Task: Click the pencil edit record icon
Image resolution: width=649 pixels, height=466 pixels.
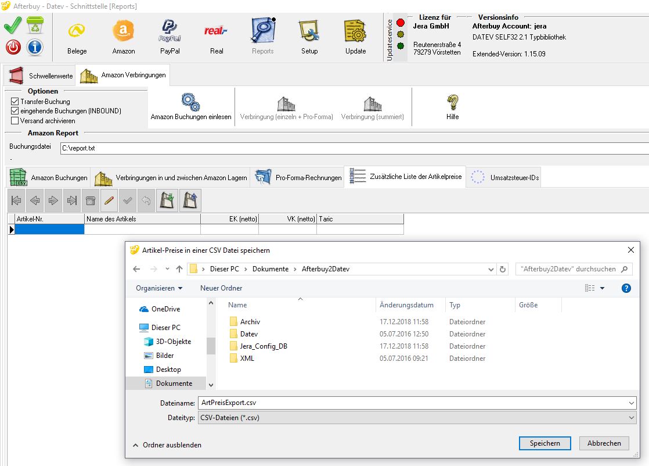Action: [109, 200]
